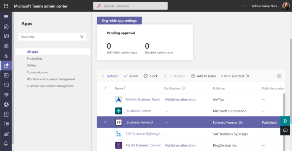Viewport: 292px width, 151px height.
Task: Allow the selected app
Action: (x=130, y=76)
